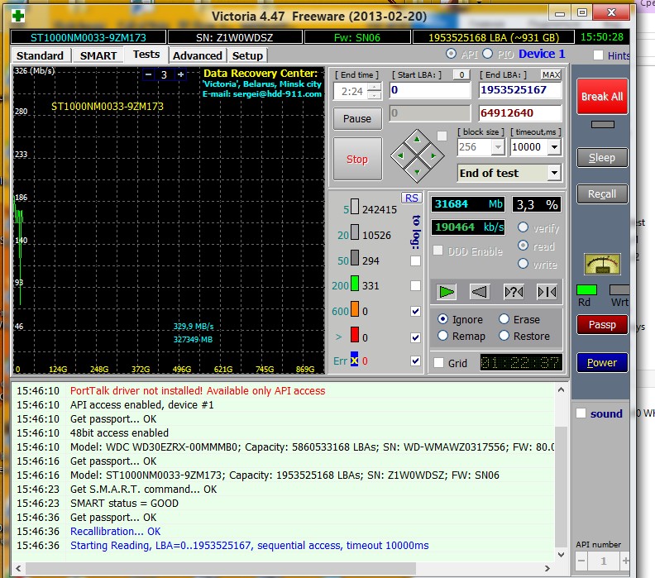The image size is (655, 578).
Task: Click the green forward play scan icon
Action: 447,291
